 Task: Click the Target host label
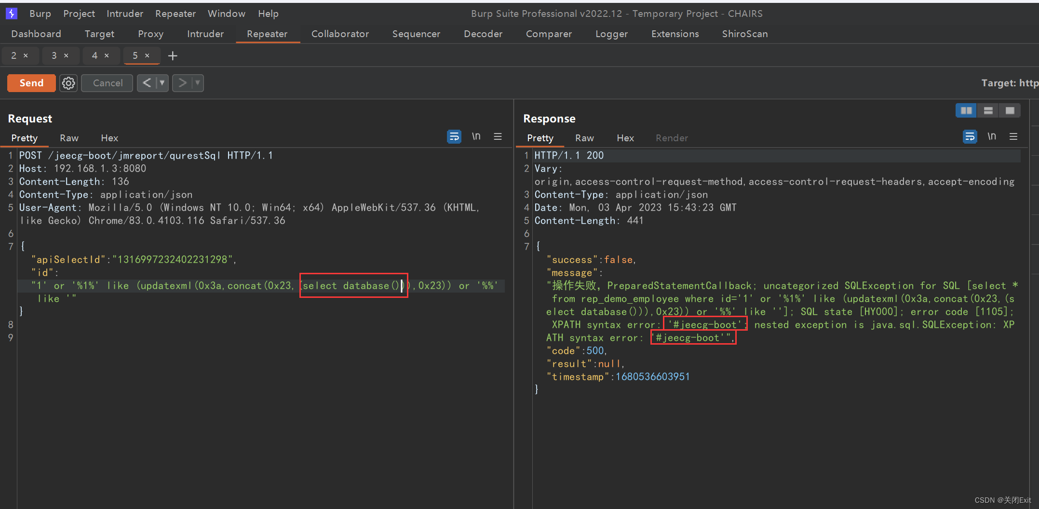click(1010, 83)
